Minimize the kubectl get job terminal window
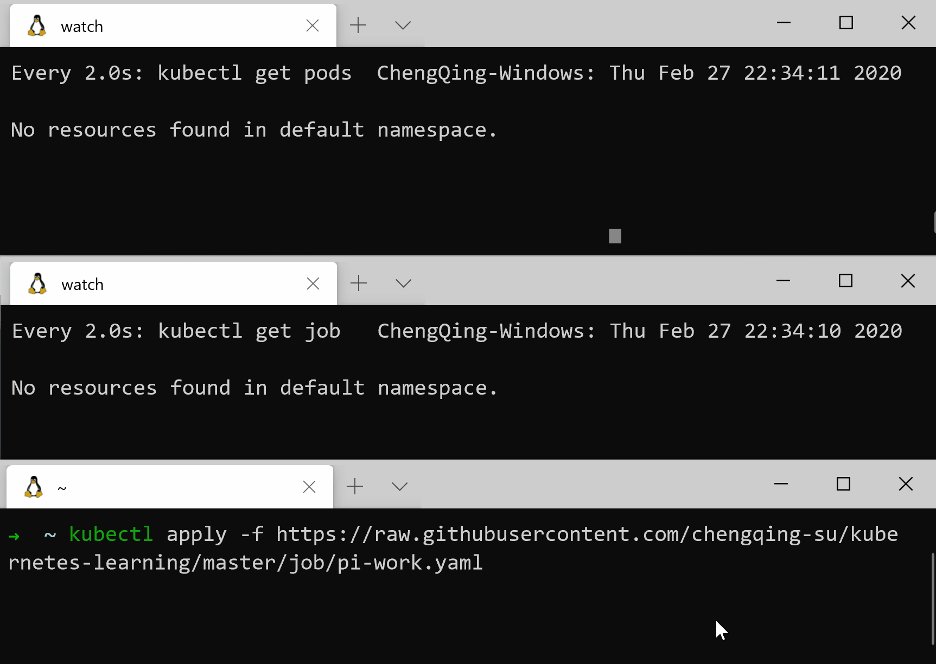Image resolution: width=936 pixels, height=664 pixels. pyautogui.click(x=783, y=281)
